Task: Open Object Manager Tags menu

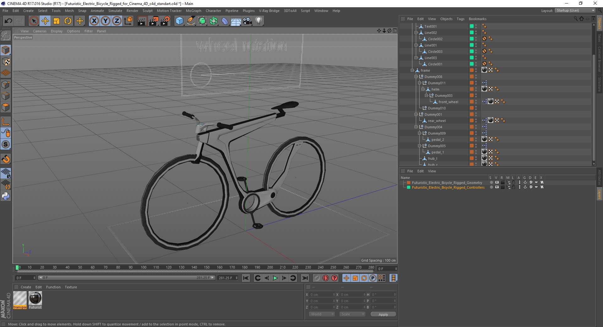Action: (460, 19)
